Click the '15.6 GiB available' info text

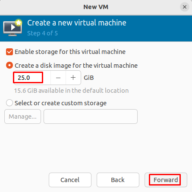click(71, 91)
